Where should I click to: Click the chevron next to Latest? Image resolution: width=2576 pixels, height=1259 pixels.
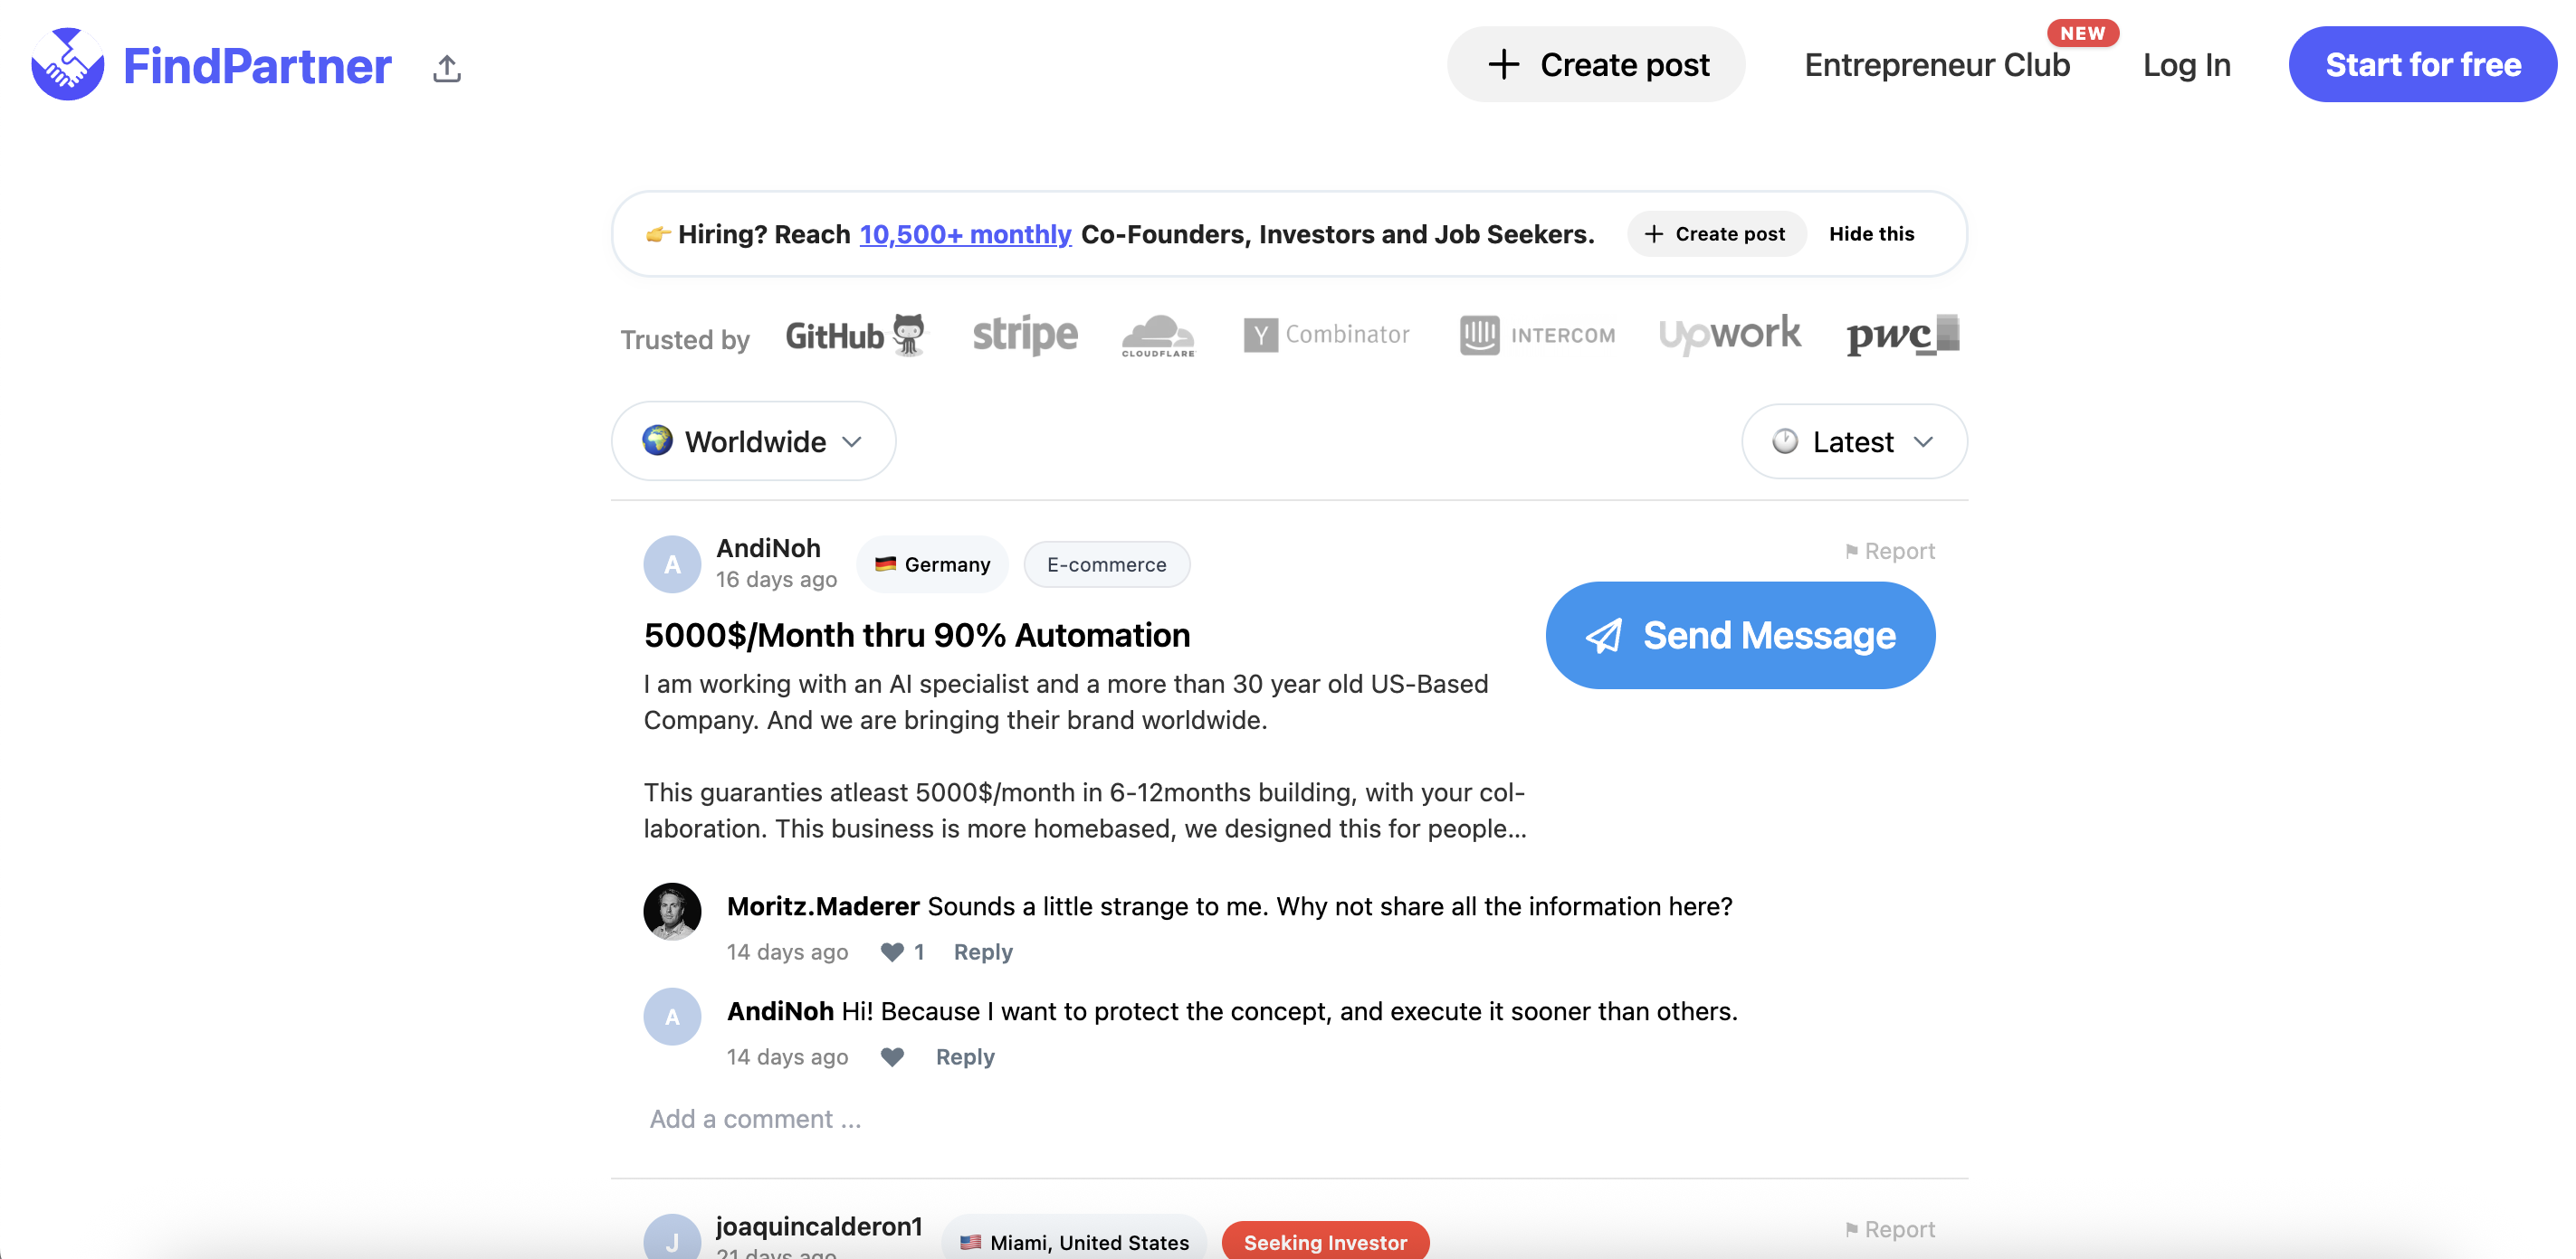(x=1923, y=441)
